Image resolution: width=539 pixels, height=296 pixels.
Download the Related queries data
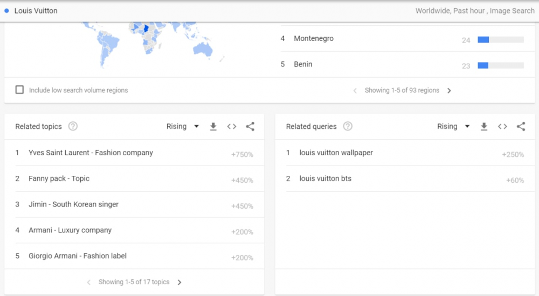tap(484, 127)
